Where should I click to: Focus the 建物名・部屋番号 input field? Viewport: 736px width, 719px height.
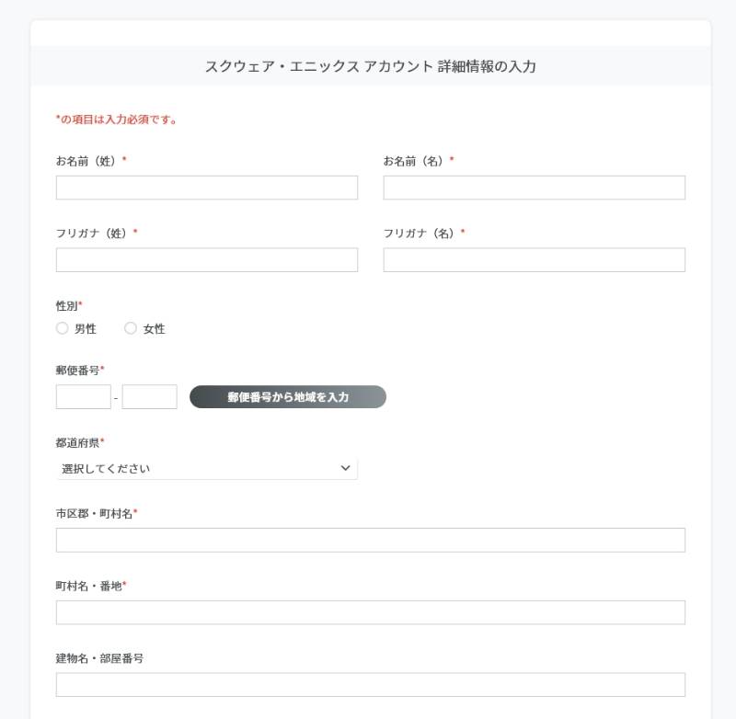coord(371,685)
